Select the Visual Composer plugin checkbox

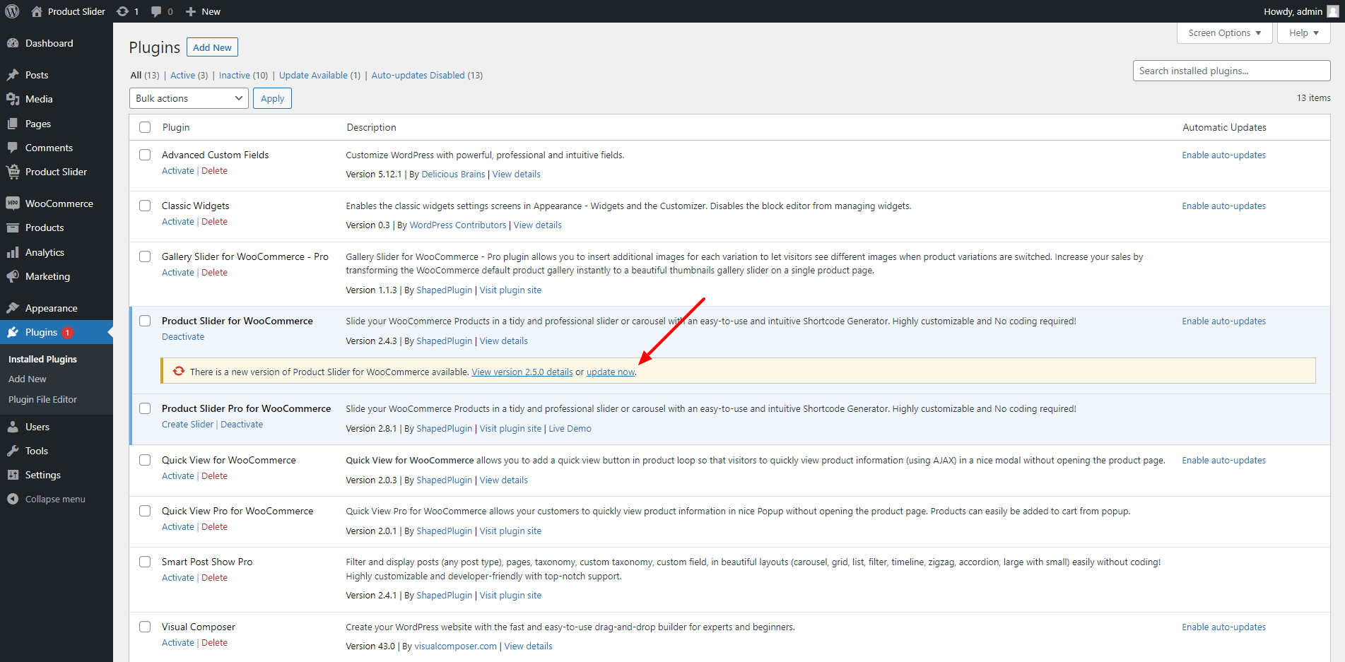coord(145,627)
